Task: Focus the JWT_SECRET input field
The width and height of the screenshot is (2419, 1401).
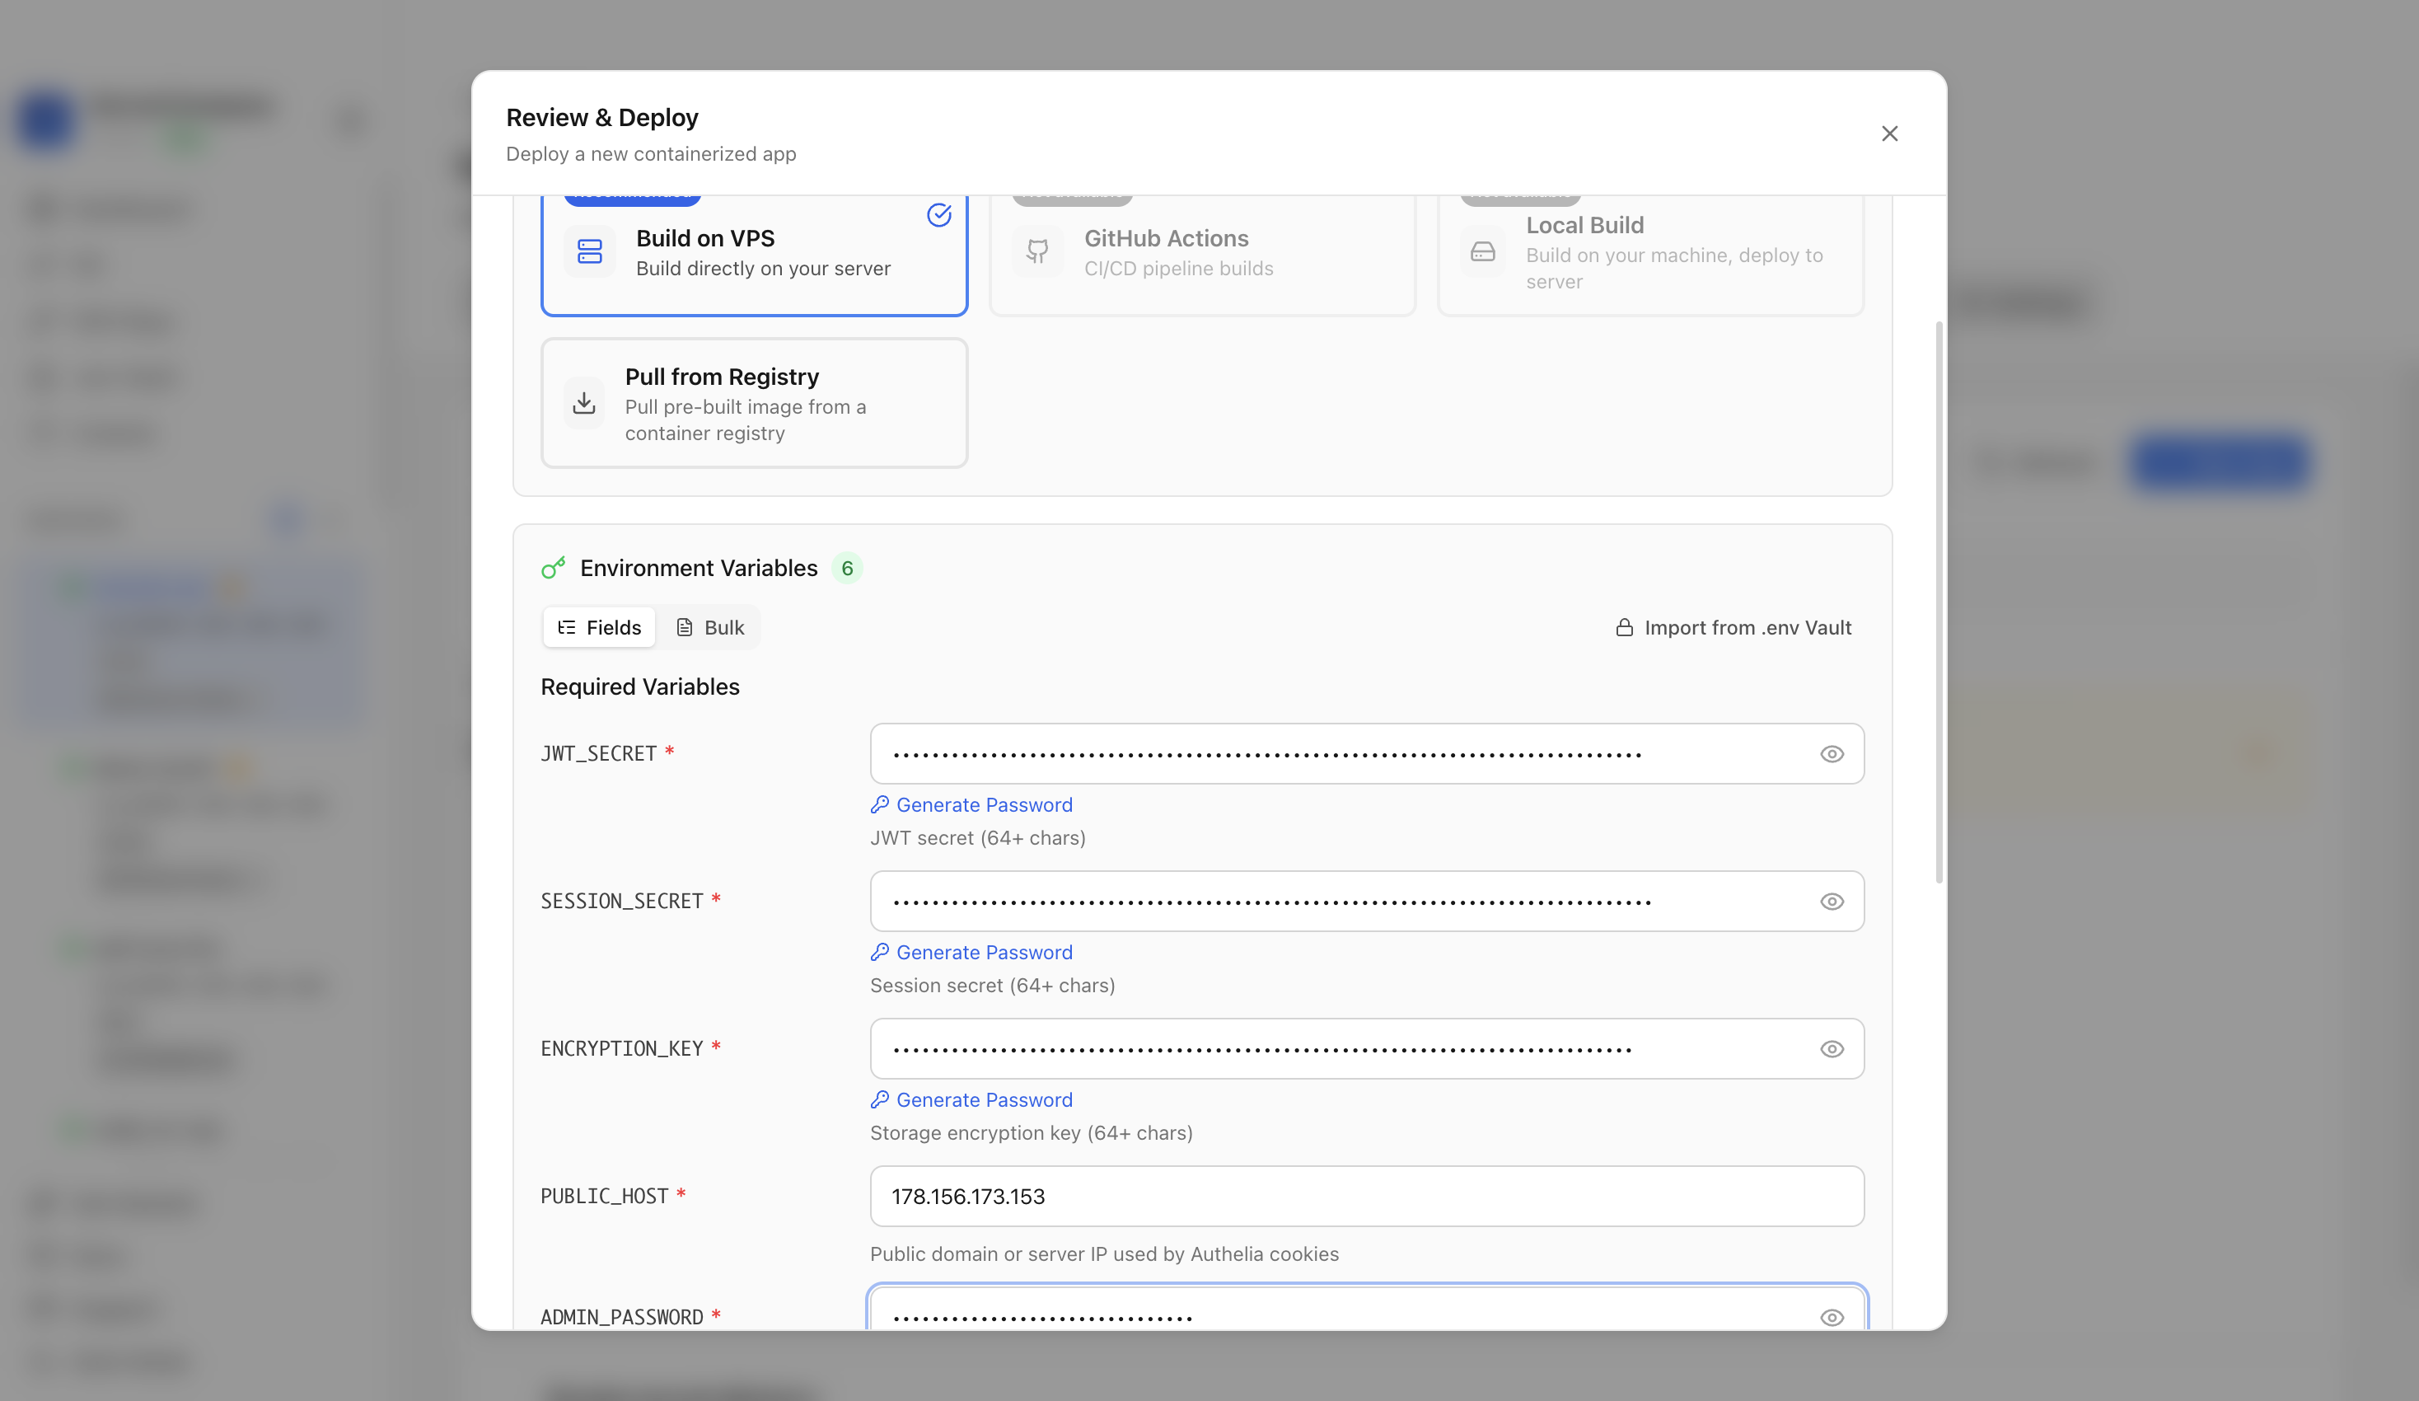Action: point(1367,754)
